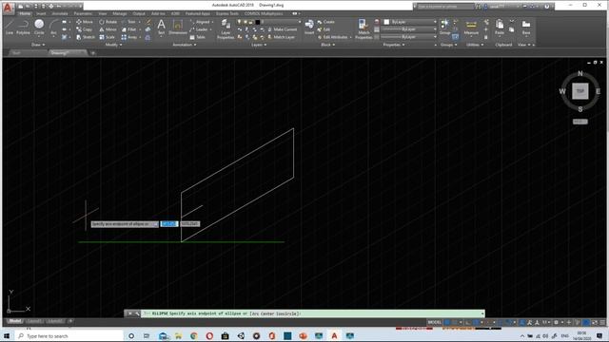Image resolution: width=609 pixels, height=342 pixels.
Task: Click the Base view tool
Action: 526,28
